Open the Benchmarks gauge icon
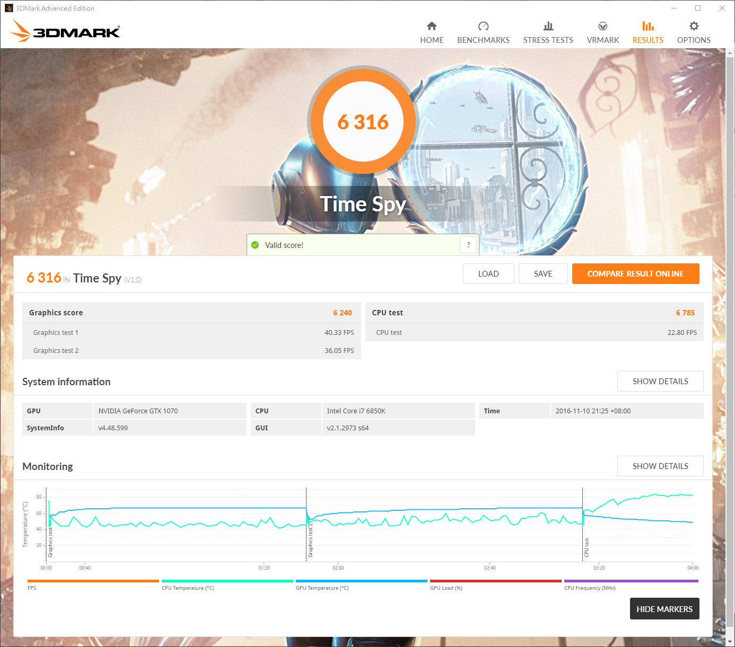This screenshot has height=647, width=735. coord(483,26)
